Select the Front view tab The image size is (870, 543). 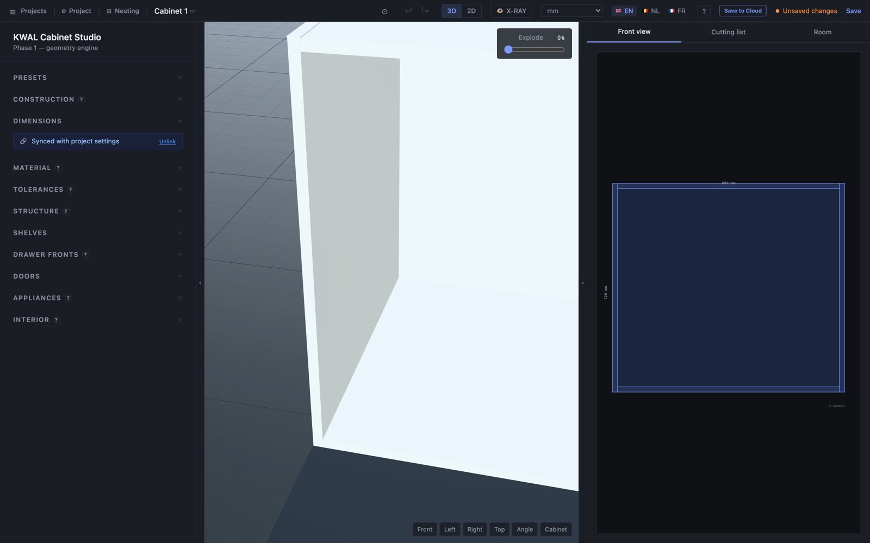coord(634,31)
